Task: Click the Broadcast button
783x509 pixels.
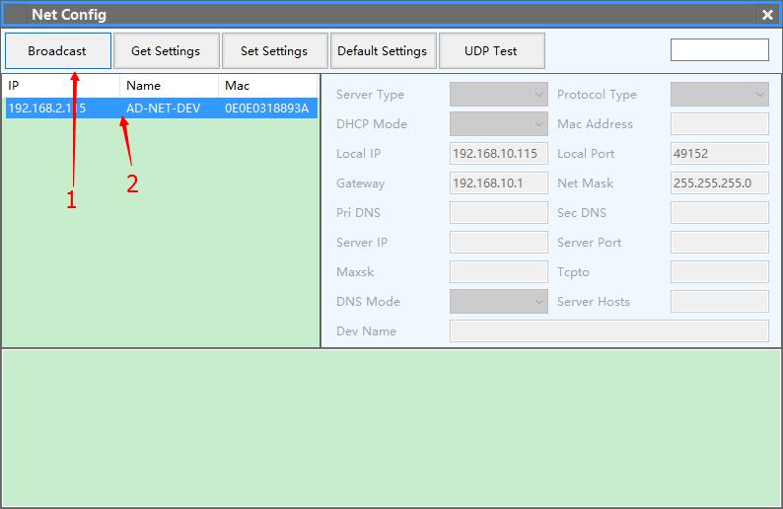Action: pos(57,51)
